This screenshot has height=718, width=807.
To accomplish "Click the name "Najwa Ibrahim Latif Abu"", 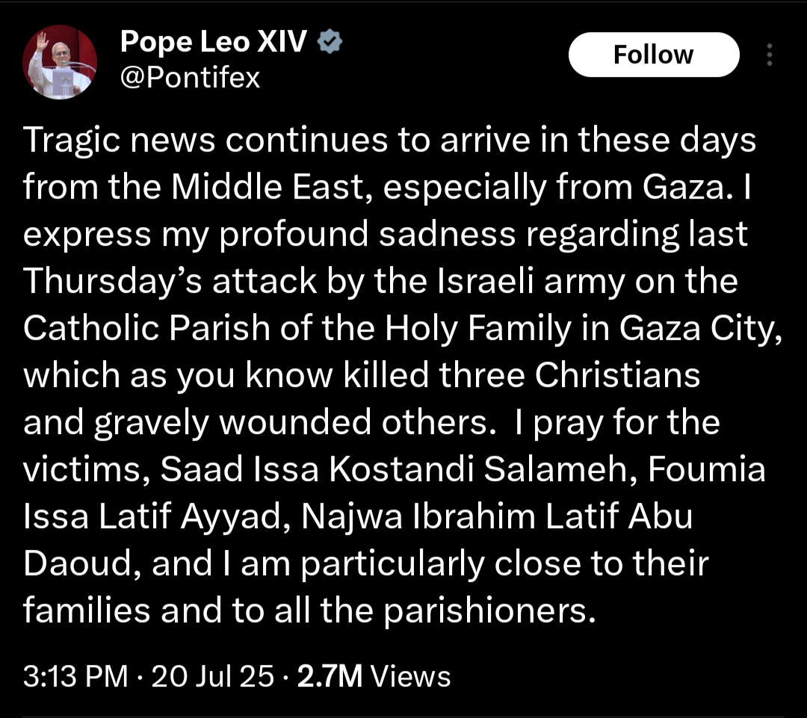I will point(497,517).
